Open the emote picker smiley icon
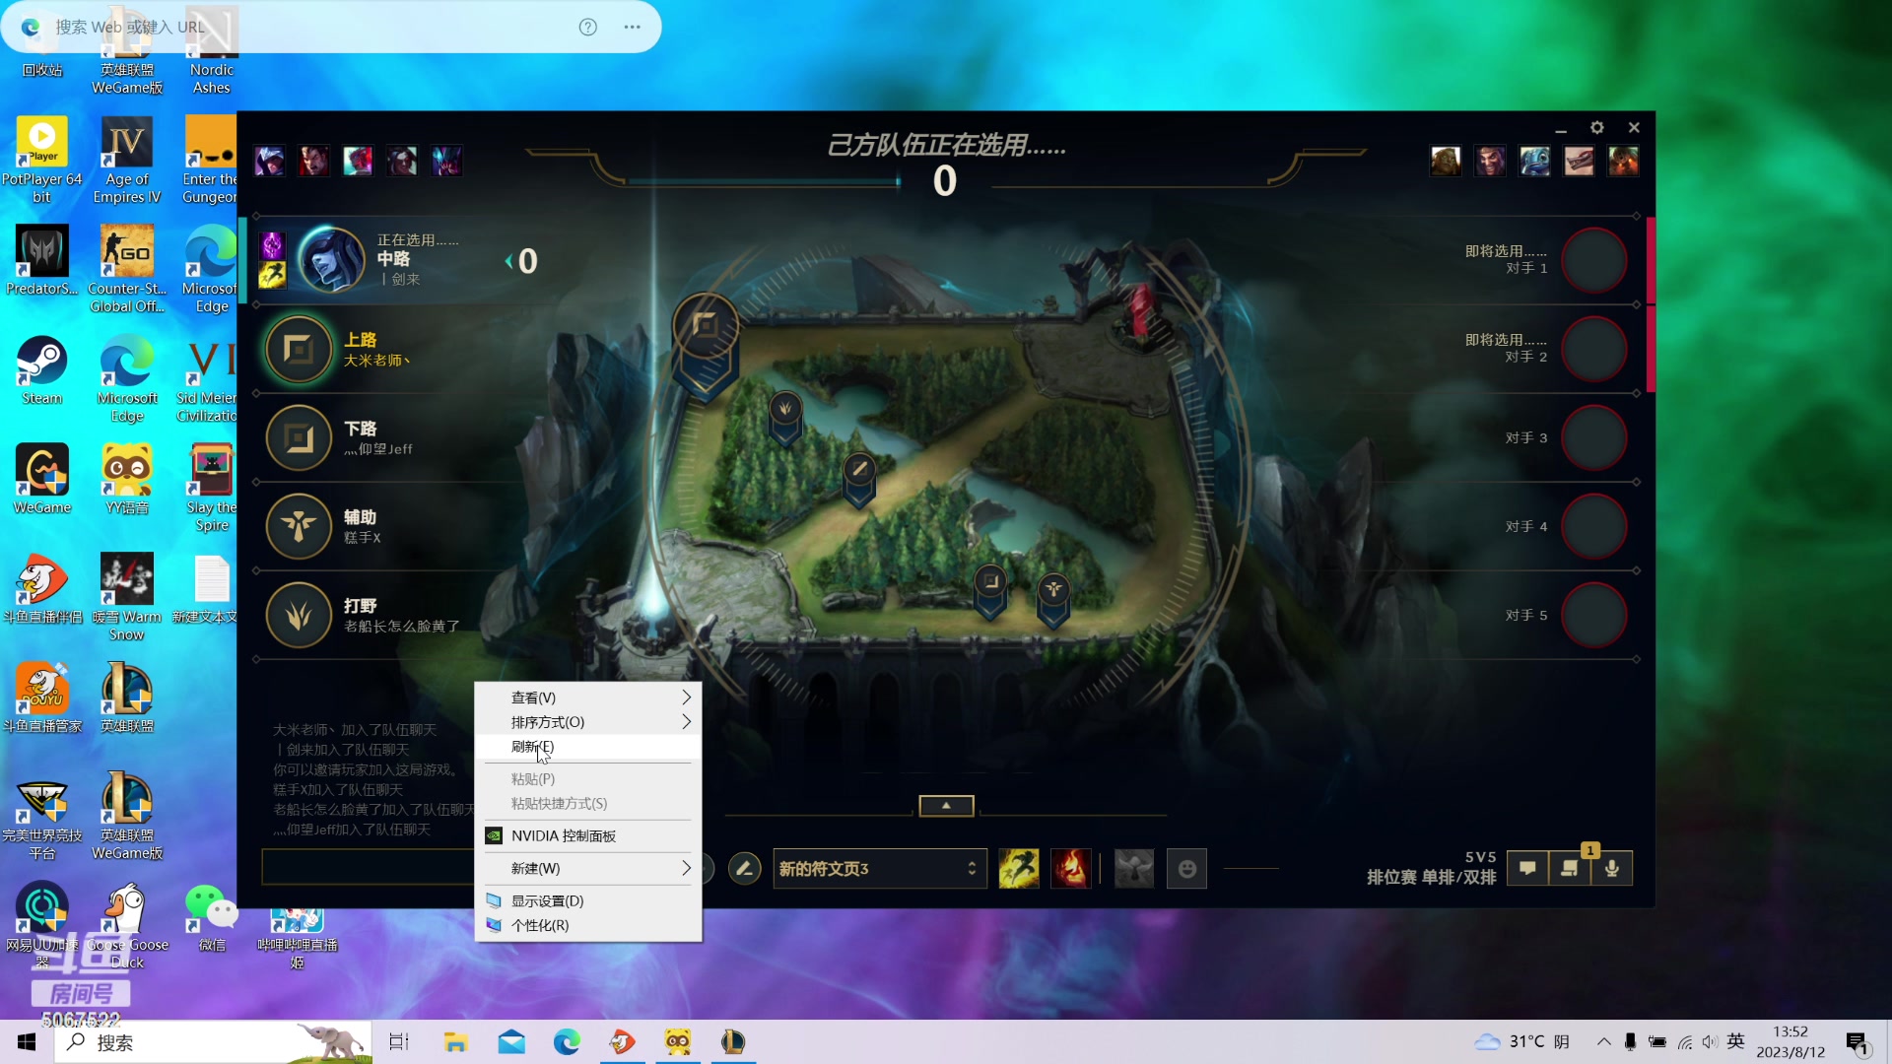The width and height of the screenshot is (1892, 1064). pyautogui.click(x=1186, y=869)
